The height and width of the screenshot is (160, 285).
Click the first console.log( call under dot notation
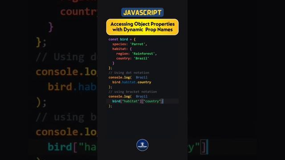(120, 77)
